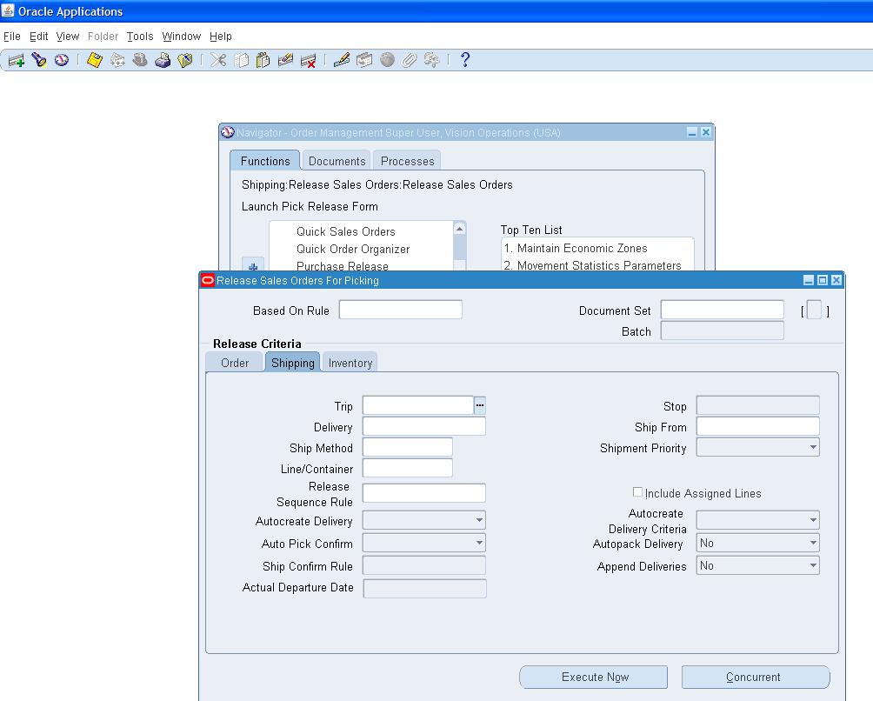Click the Paste clipboard icon

263,60
